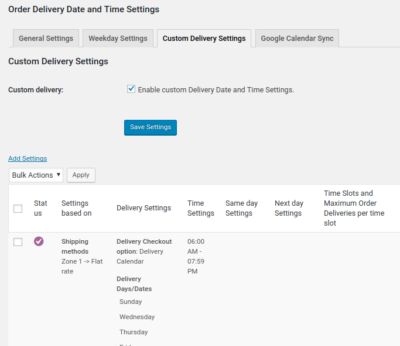Select Custom Delivery Settings tab

pyautogui.click(x=204, y=39)
